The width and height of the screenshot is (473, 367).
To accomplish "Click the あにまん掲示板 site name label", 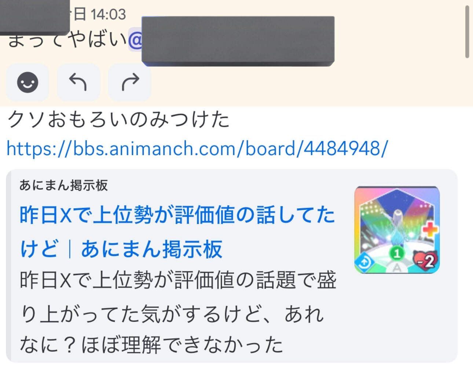I will tap(63, 186).
